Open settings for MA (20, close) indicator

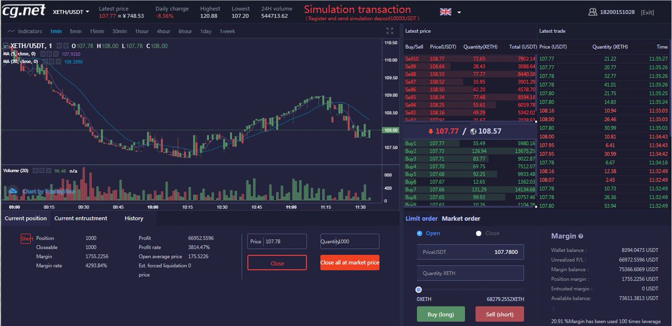coord(52,61)
